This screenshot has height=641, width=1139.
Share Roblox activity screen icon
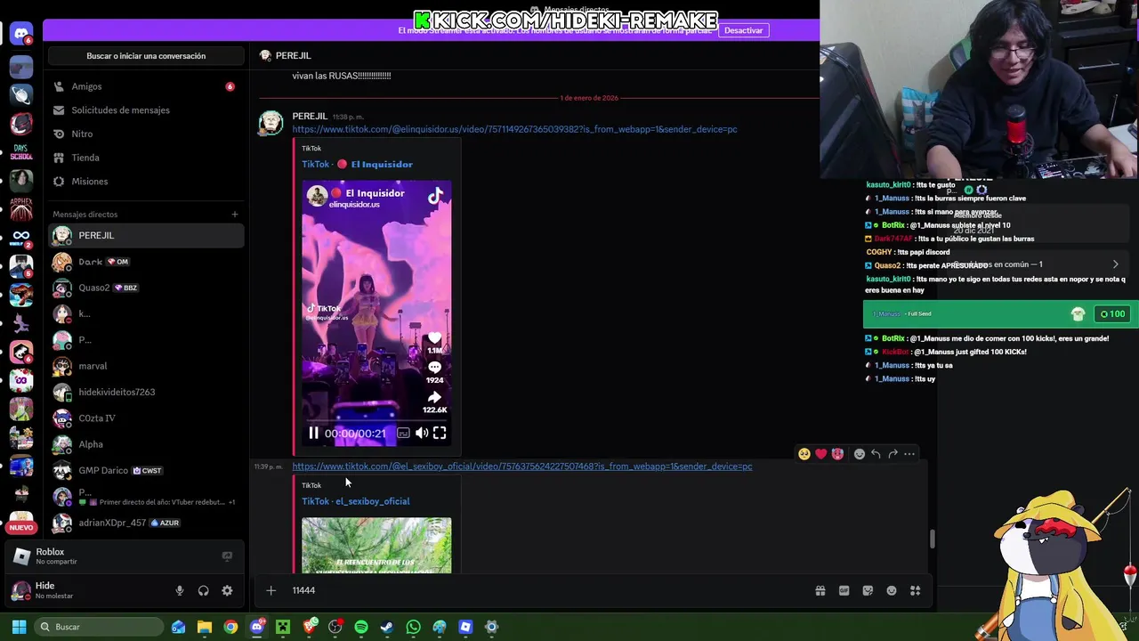point(227,556)
